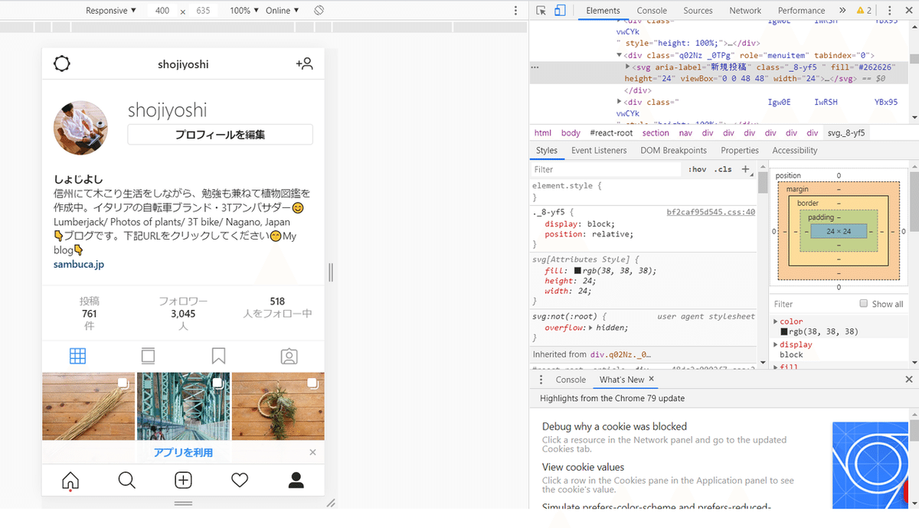
Task: Select the #react-root breadcrumb item
Action: coord(611,132)
